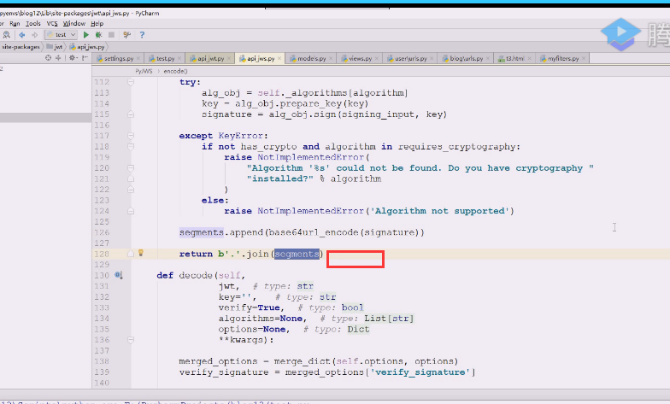
Task: Collapse the try block at line 112
Action: 131,82
